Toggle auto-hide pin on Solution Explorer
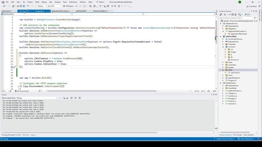 tap(254, 11)
